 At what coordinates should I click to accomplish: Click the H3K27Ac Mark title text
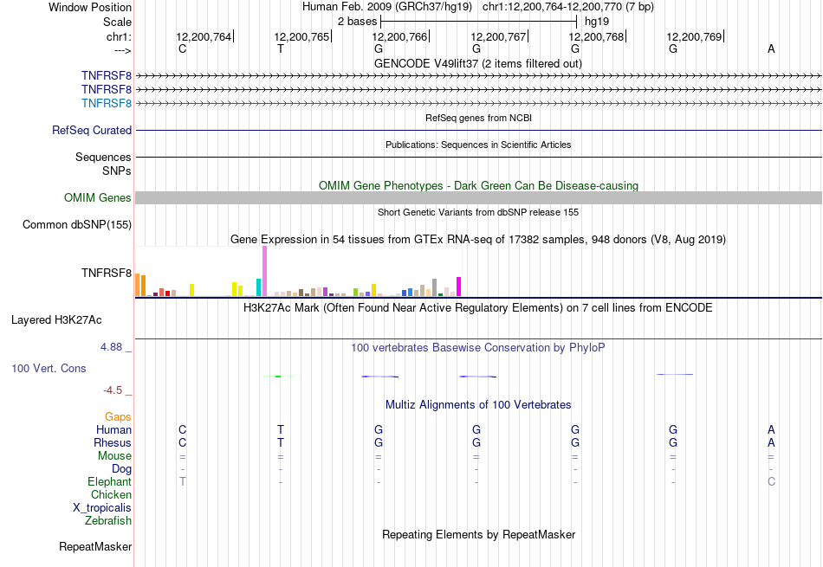click(477, 308)
